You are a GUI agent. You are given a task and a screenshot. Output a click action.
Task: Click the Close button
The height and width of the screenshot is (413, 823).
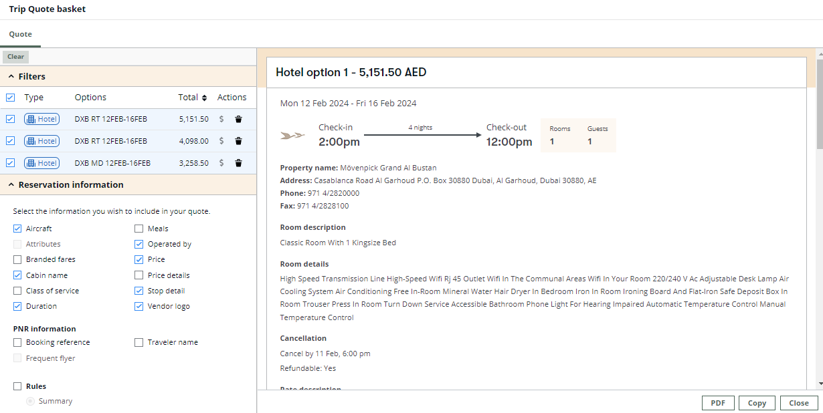[x=799, y=403]
